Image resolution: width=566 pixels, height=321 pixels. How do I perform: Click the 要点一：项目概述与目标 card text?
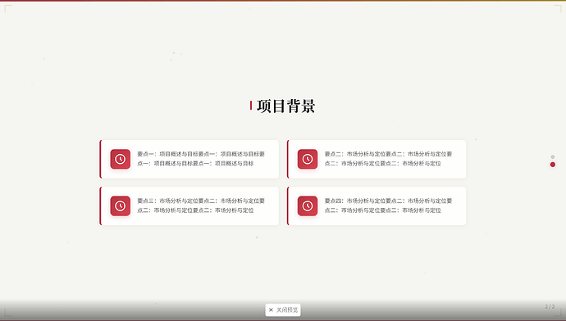(201, 159)
